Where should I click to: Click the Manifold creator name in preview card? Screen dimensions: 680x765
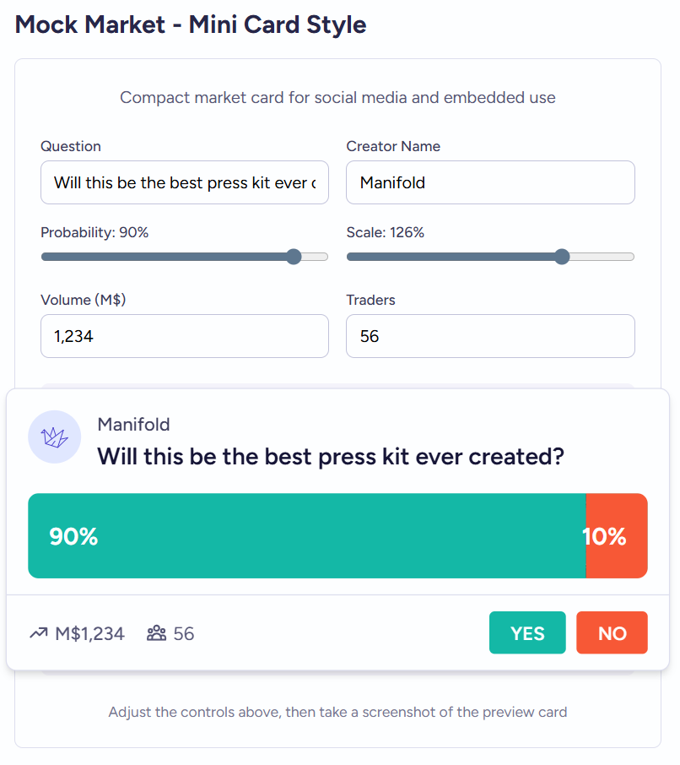[133, 425]
